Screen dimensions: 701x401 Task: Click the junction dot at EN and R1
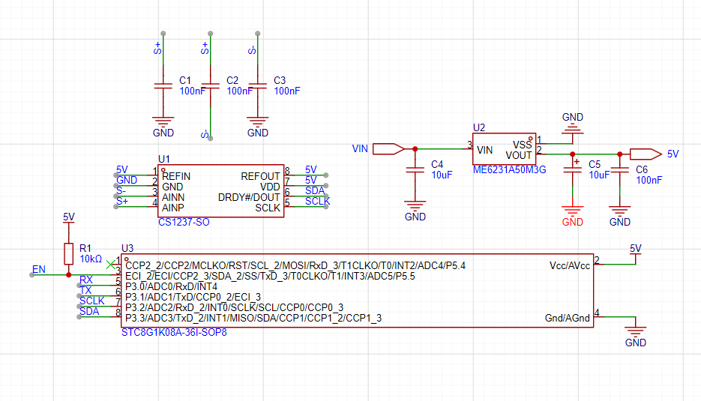pyautogui.click(x=68, y=275)
